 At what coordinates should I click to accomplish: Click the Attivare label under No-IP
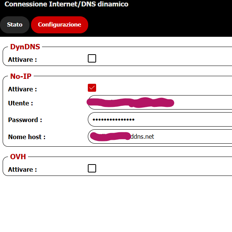22,89
